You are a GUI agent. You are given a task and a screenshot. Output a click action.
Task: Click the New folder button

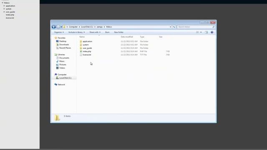click(x=118, y=32)
